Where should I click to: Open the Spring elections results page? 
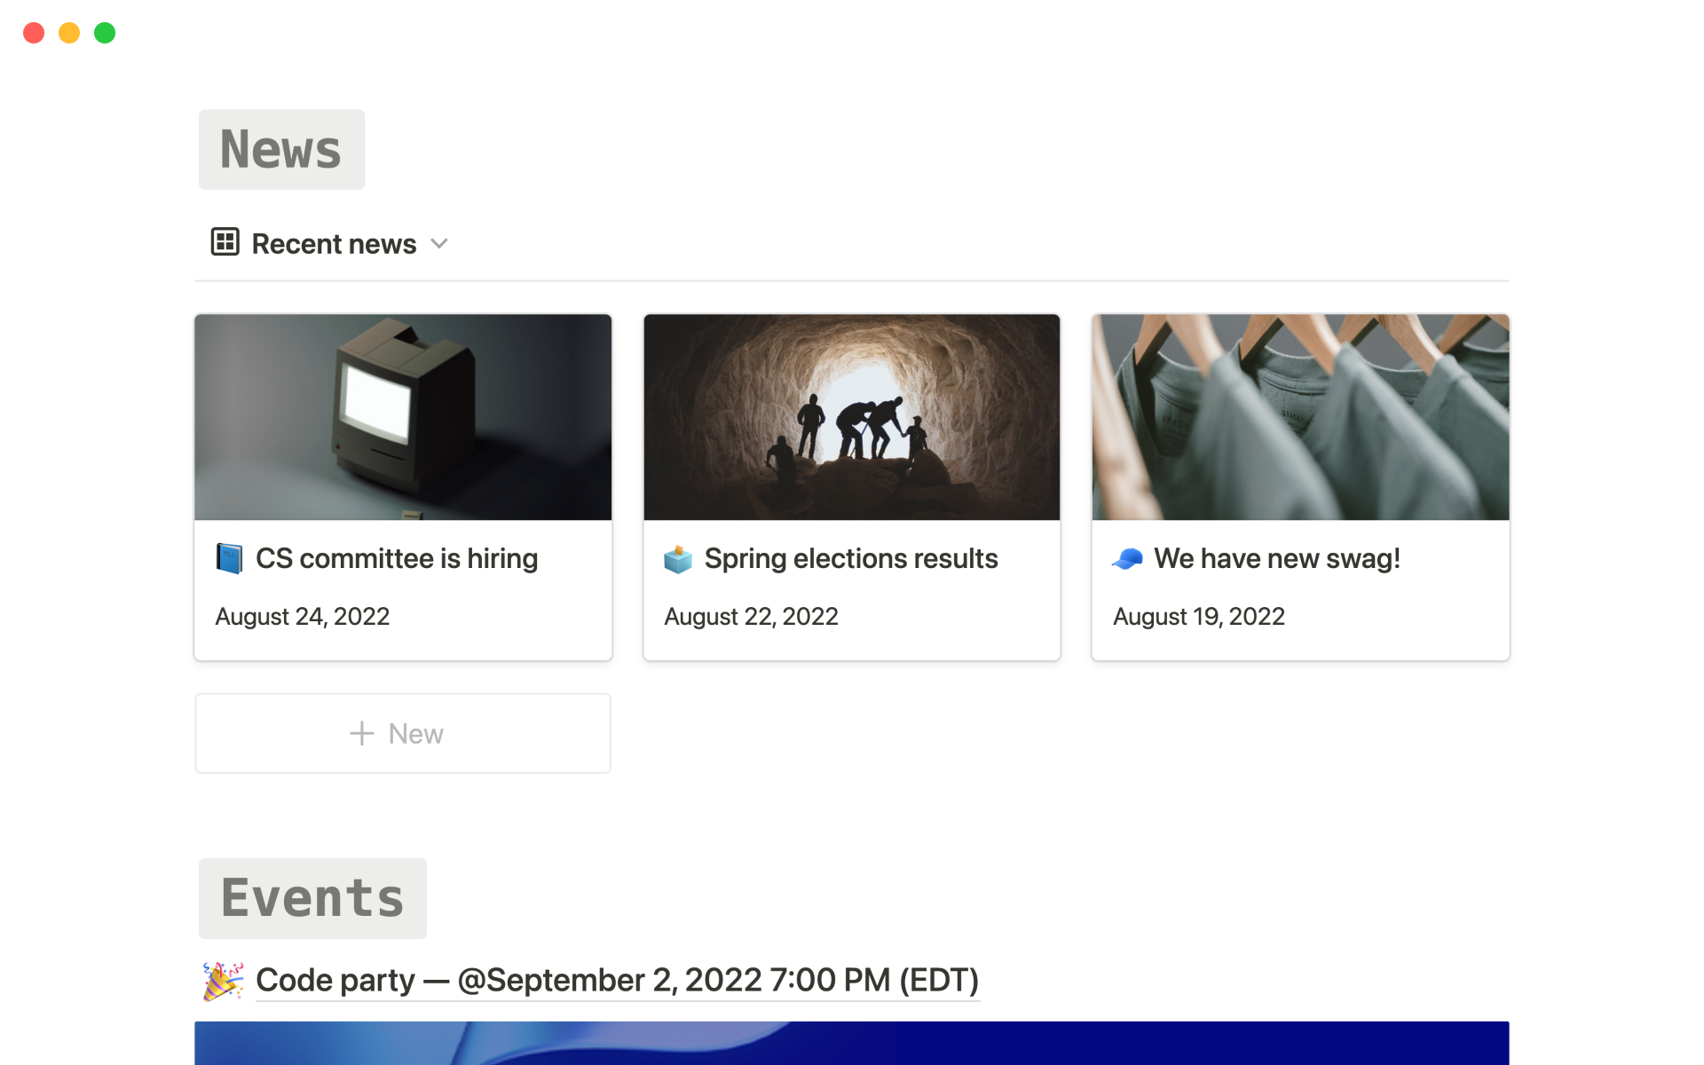click(x=850, y=558)
